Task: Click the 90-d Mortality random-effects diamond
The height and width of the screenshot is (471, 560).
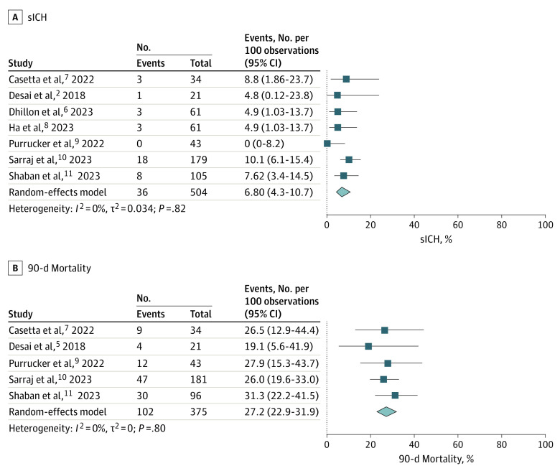Action: click(x=386, y=411)
